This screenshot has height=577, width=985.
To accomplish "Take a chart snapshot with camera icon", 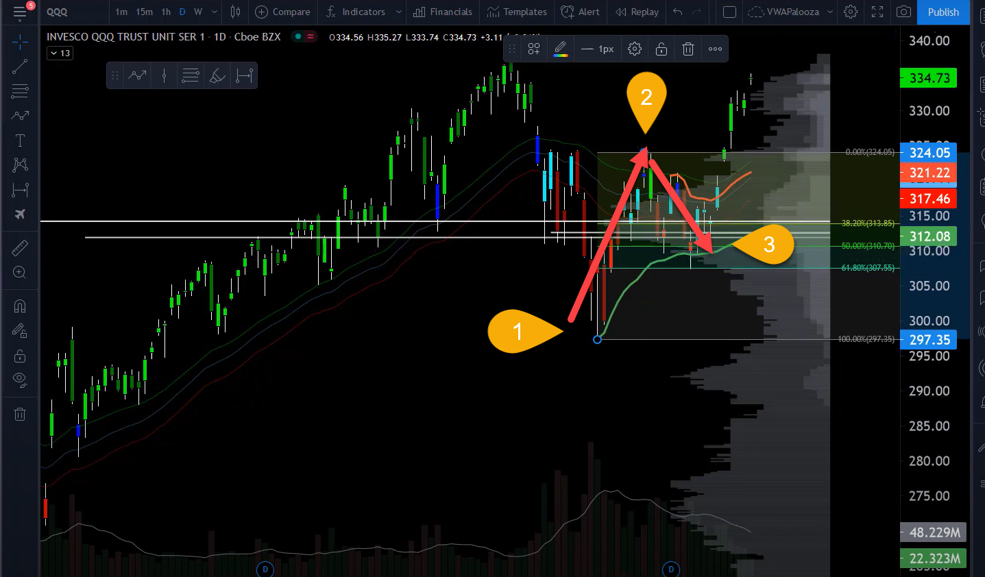I will pos(904,12).
